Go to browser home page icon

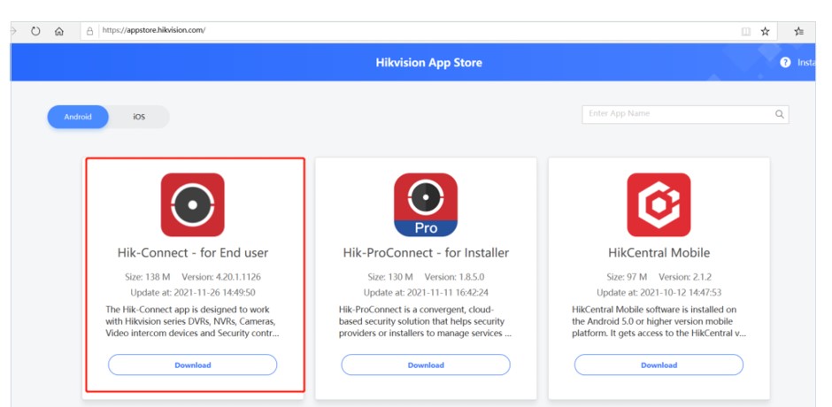tap(59, 30)
